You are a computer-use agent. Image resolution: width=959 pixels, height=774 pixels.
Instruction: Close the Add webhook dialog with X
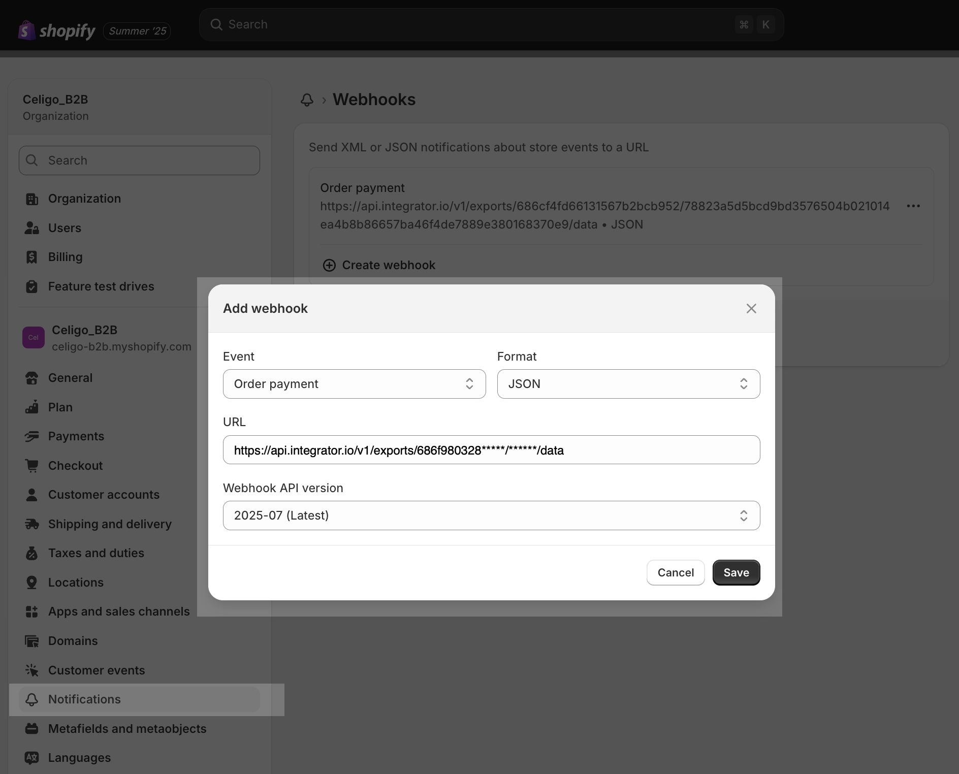point(751,308)
